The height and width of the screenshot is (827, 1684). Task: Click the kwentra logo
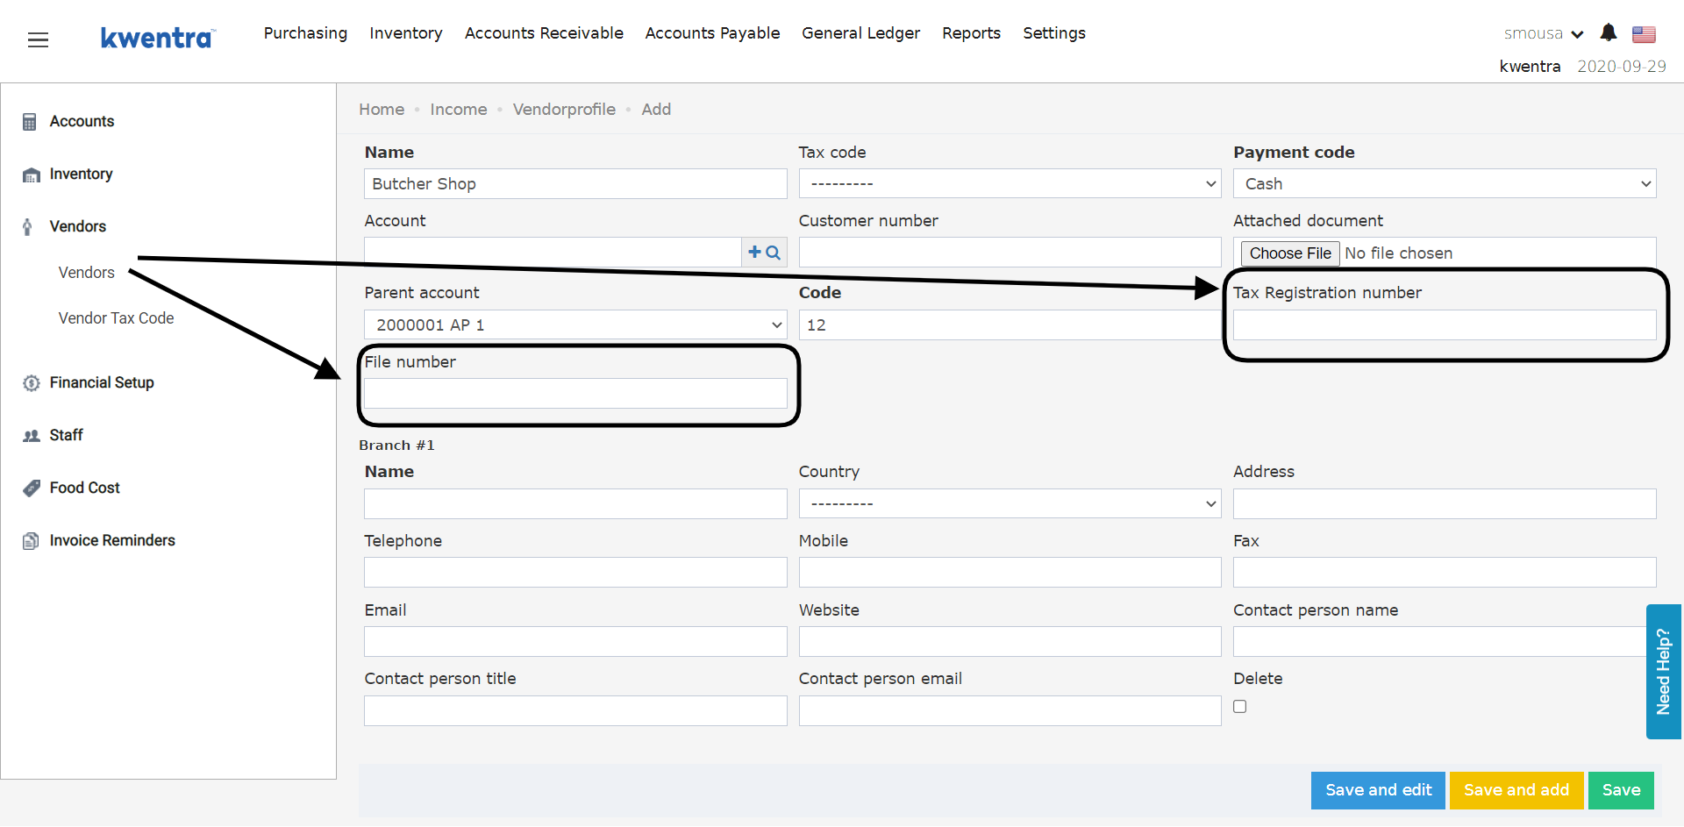158,38
